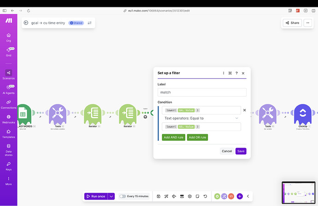Click the orange favorite module icon
This screenshot has width=318, height=206.
coord(231,196)
